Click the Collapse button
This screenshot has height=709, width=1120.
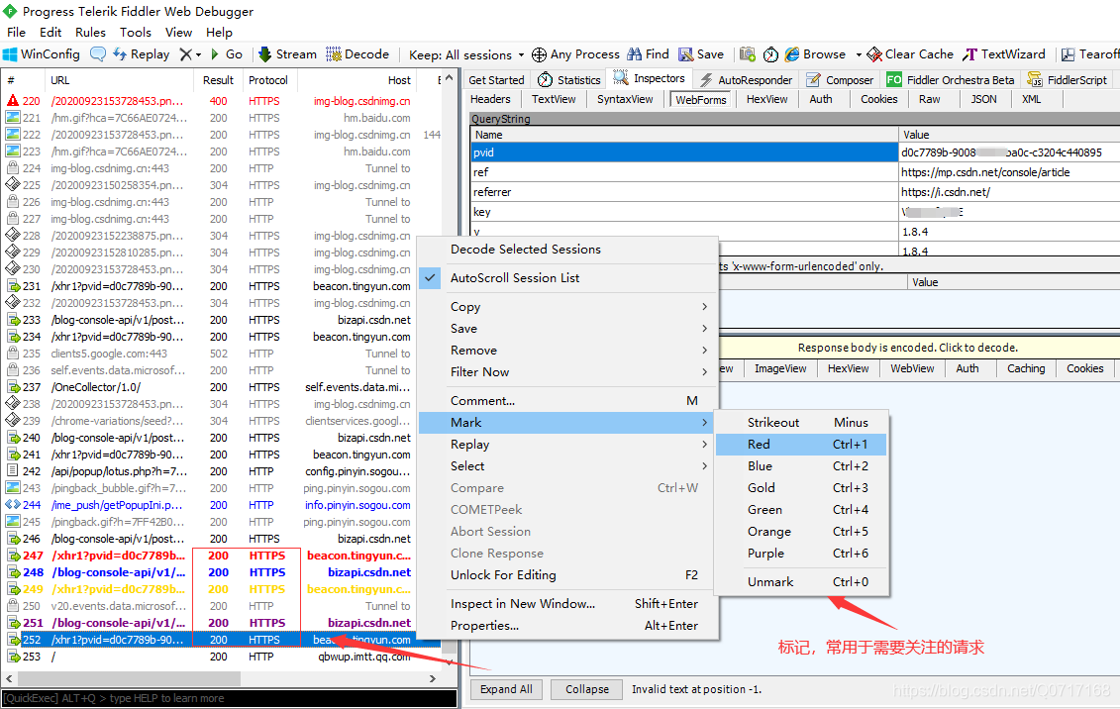(587, 689)
